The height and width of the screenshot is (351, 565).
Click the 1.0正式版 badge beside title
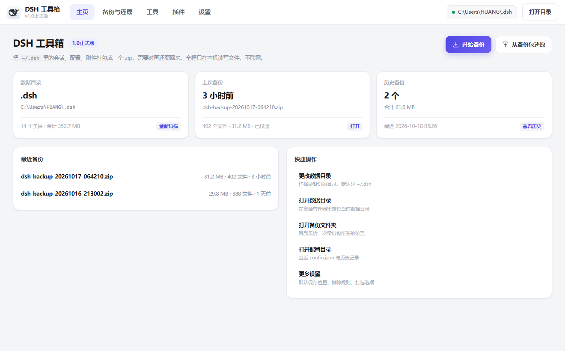[x=83, y=43]
